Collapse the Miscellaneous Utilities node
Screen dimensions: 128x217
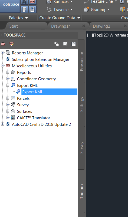click(2, 66)
